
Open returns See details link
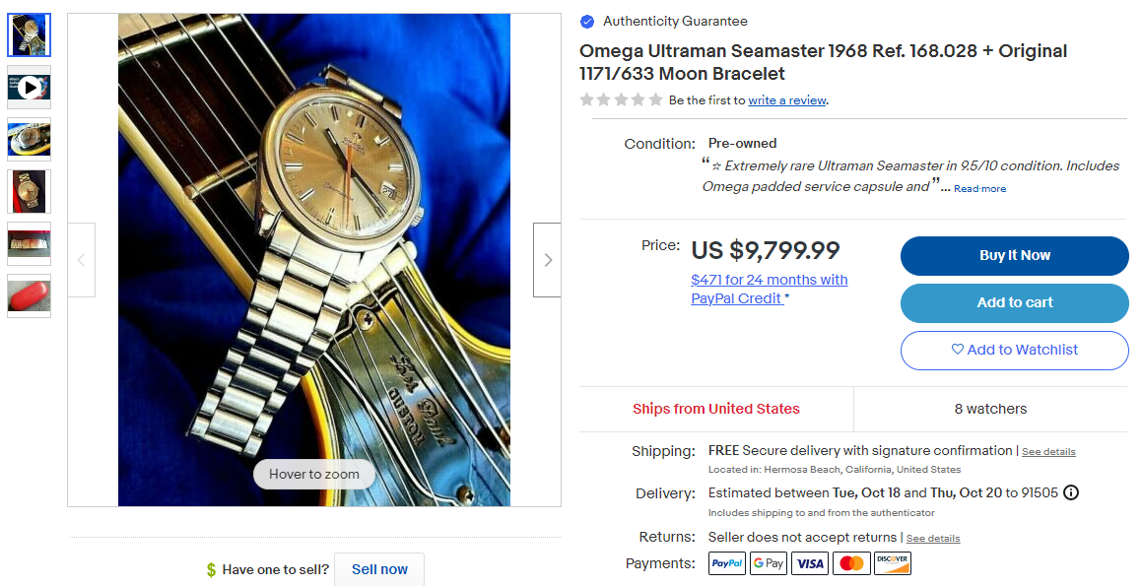[933, 538]
